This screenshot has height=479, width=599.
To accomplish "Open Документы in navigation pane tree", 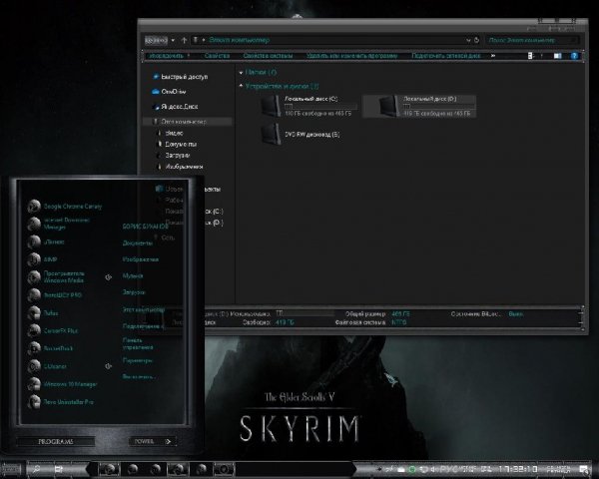I will 177,144.
